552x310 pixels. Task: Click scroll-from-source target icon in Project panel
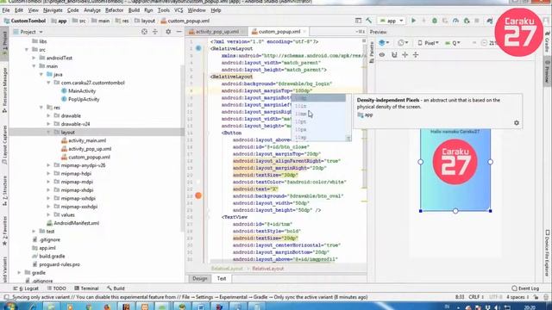tap(144, 32)
